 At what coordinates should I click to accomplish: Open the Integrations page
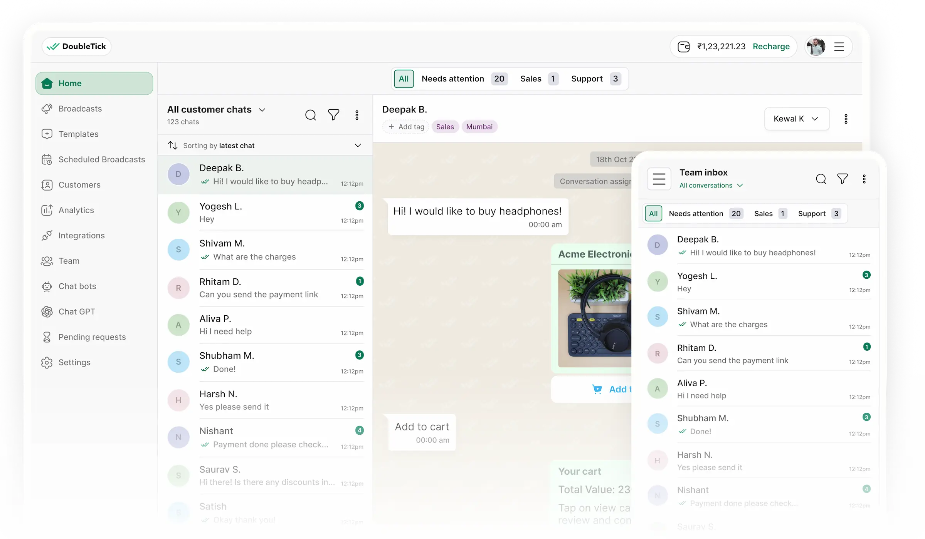[81, 235]
